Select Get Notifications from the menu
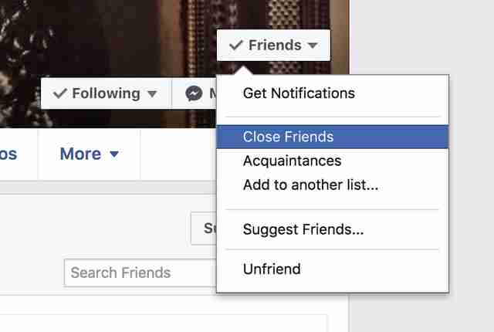The height and width of the screenshot is (332, 494). (299, 93)
